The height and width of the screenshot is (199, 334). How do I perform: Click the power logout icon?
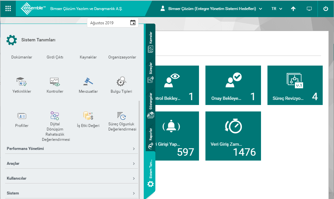click(x=326, y=9)
